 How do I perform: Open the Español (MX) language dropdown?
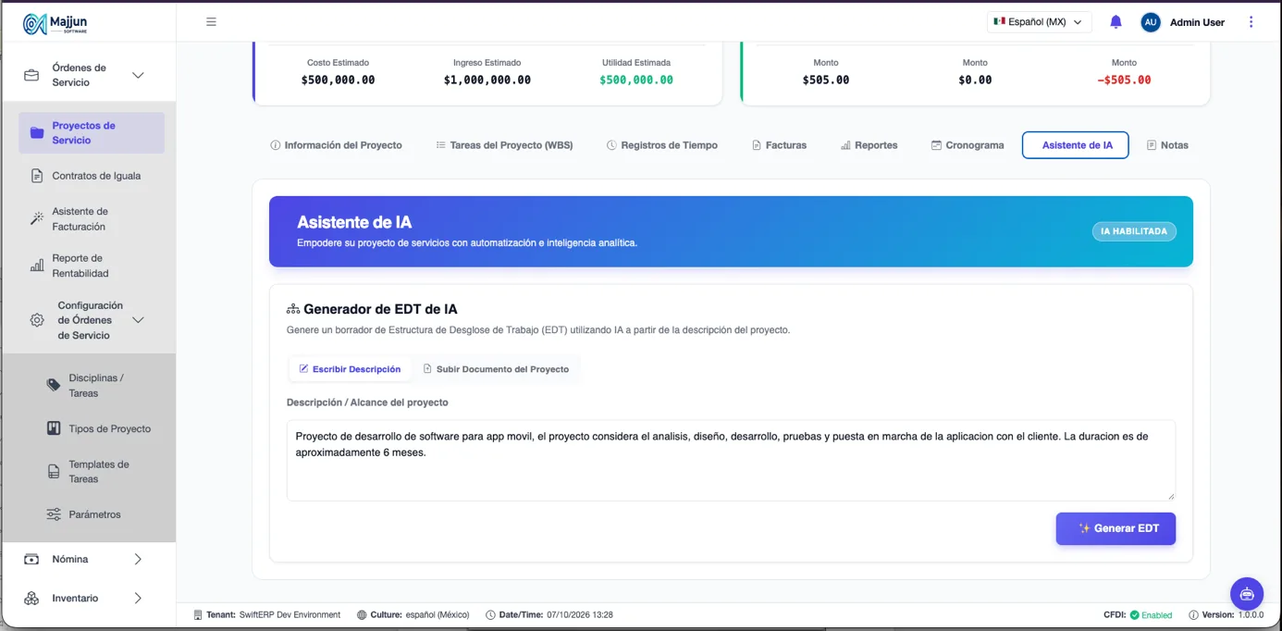[x=1039, y=22]
